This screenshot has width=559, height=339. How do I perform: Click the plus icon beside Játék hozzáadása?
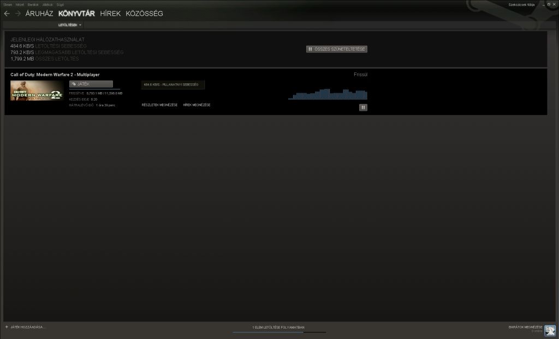(x=7, y=326)
